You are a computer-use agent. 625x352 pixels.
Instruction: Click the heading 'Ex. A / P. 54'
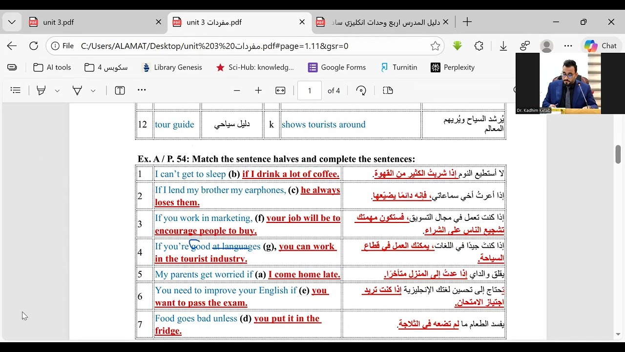(164, 159)
